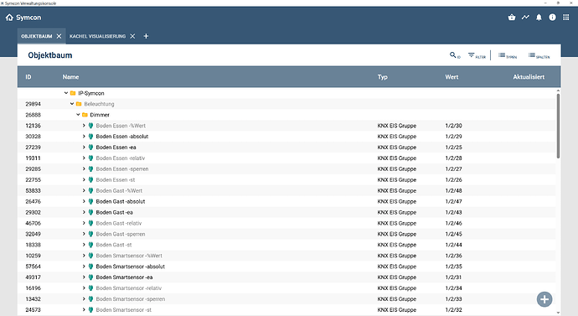The width and height of the screenshot is (578, 316).
Task: Sort by the Typ column header
Action: point(382,77)
